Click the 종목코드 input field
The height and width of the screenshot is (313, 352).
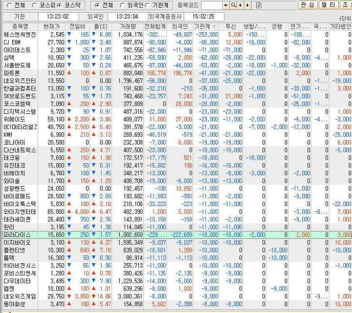(212, 5)
